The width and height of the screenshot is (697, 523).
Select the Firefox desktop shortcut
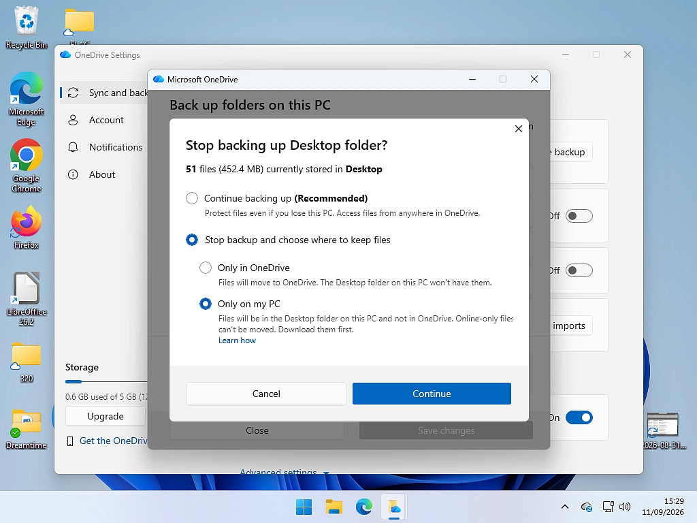[x=27, y=227]
